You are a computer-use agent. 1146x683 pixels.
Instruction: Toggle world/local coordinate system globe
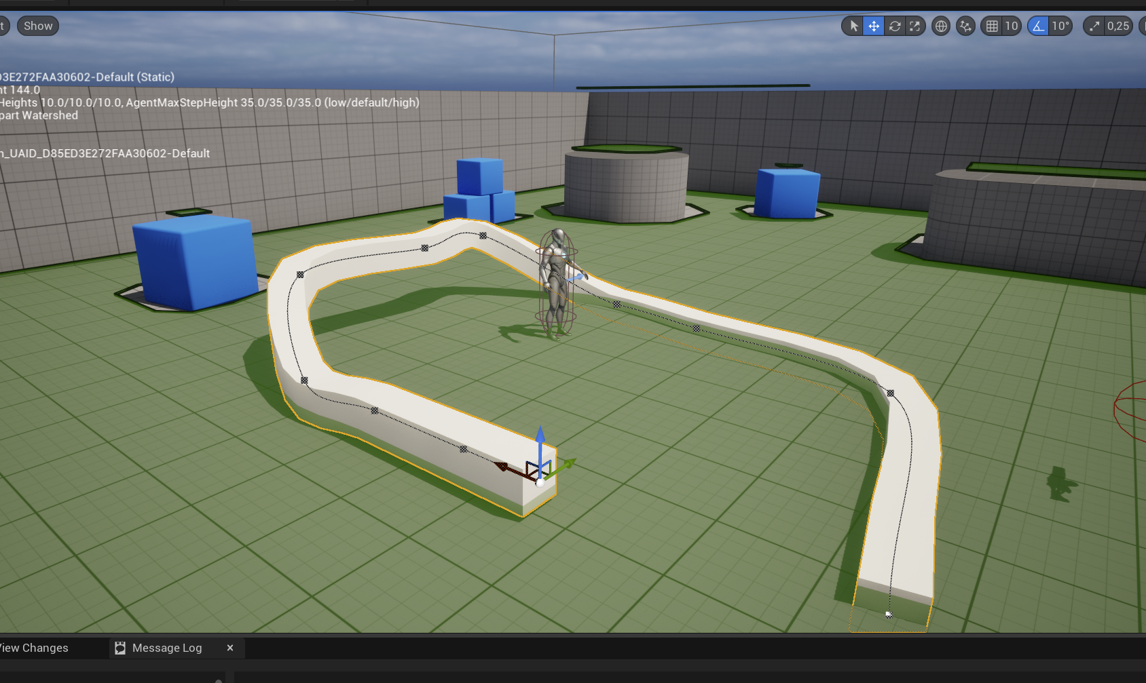click(941, 26)
